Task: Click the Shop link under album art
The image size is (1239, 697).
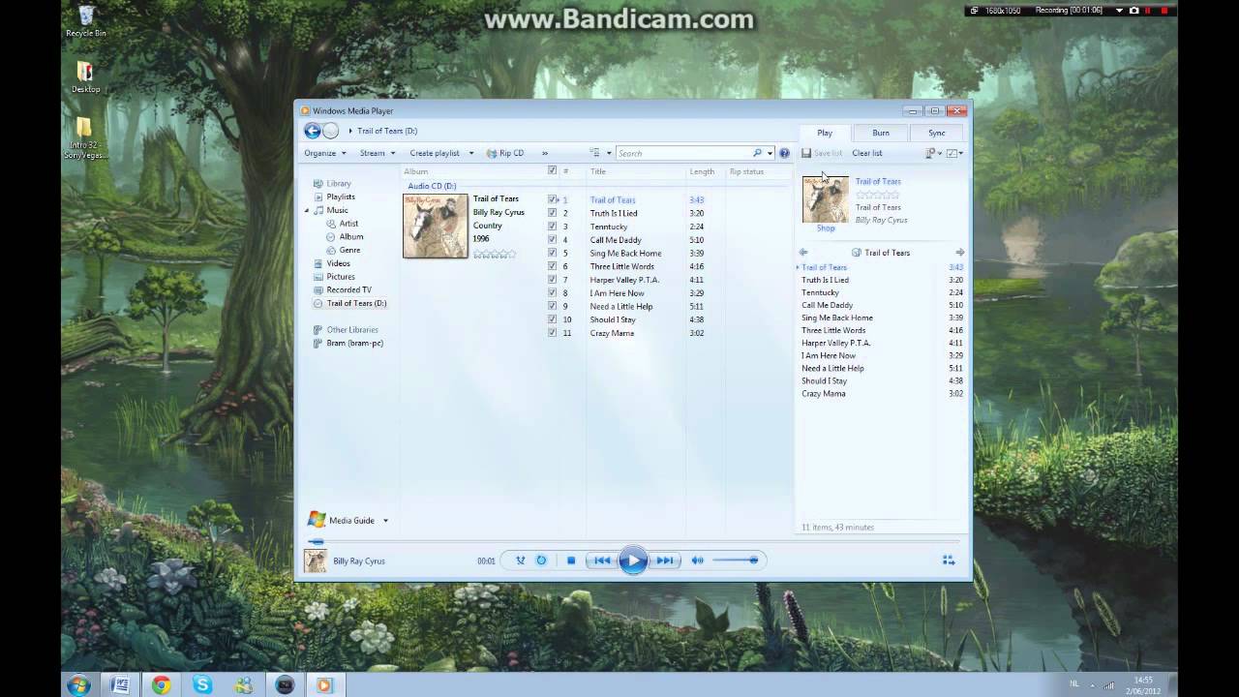Action: tap(826, 228)
